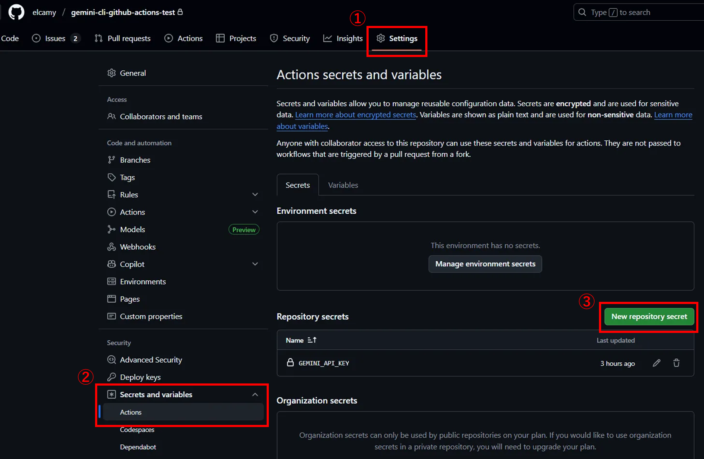Open Deploy keys in sidebar
This screenshot has height=459, width=704.
click(x=140, y=377)
